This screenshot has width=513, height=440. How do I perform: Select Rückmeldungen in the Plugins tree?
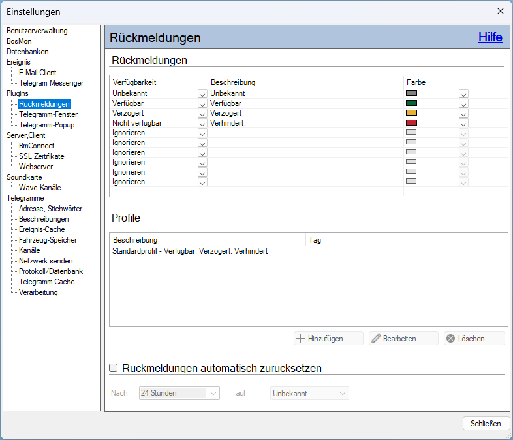pyautogui.click(x=44, y=104)
